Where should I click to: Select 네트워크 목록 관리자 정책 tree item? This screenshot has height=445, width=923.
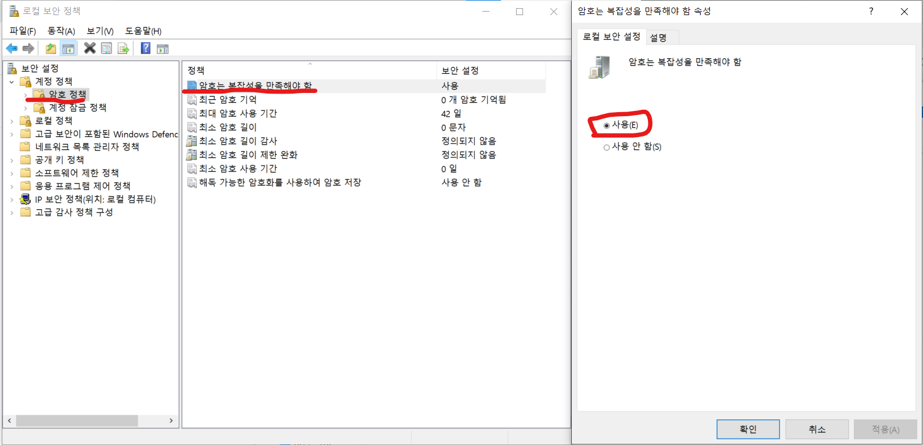(87, 146)
